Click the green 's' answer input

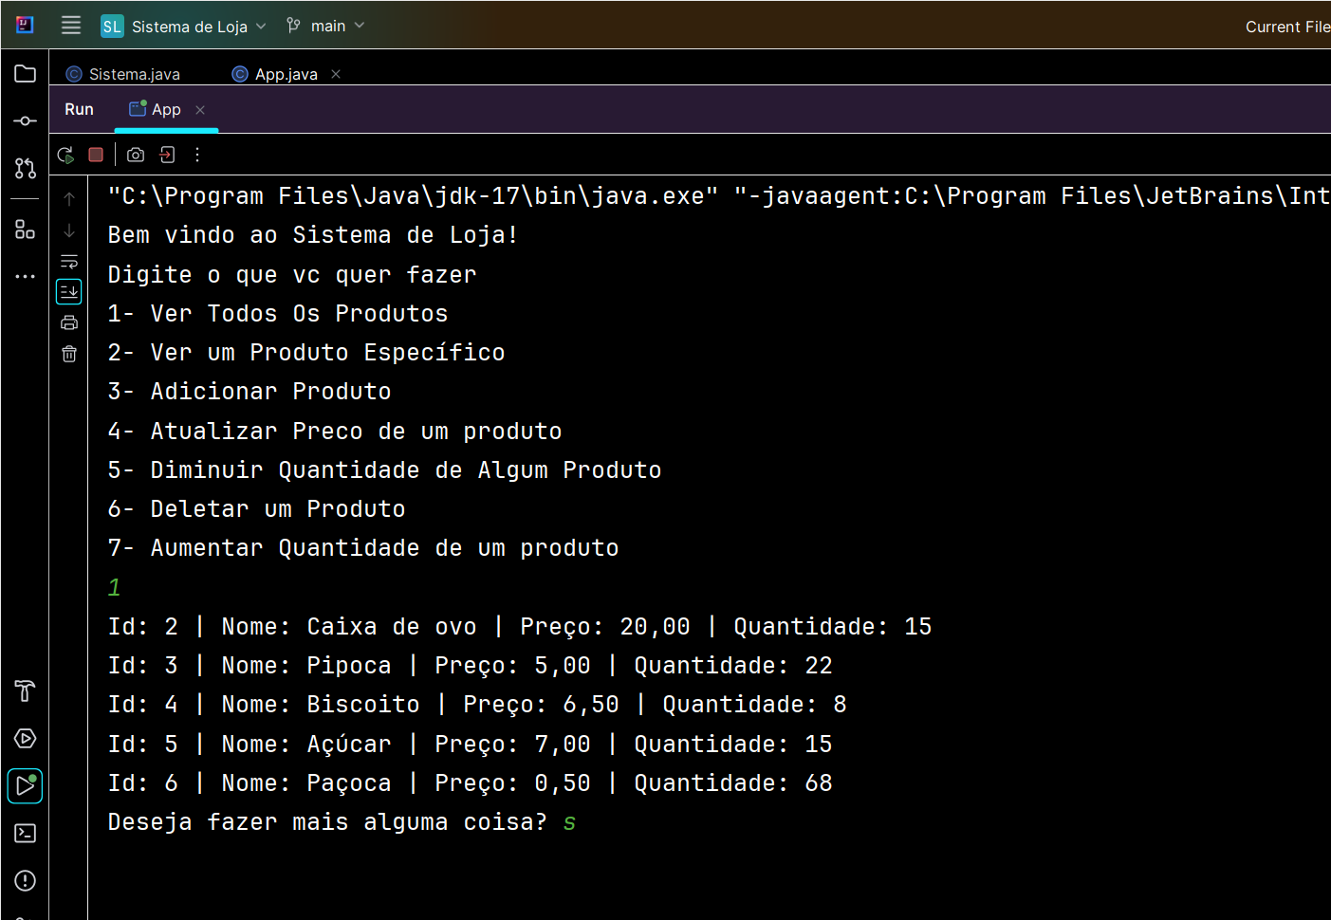click(569, 822)
